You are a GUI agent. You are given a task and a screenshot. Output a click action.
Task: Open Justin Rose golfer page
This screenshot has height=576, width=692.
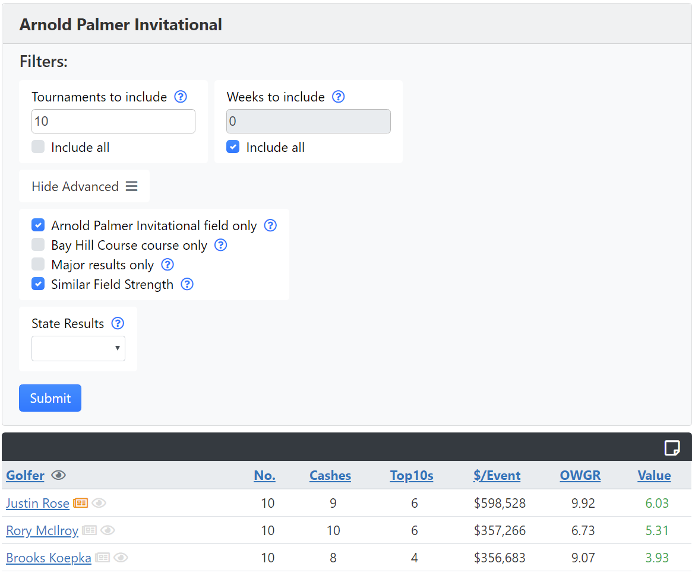[x=37, y=503]
